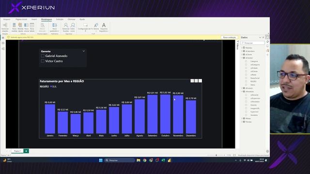Expand the dCalendario table
Image resolution: width=310 pixels, height=174 pixels.
point(242,51)
